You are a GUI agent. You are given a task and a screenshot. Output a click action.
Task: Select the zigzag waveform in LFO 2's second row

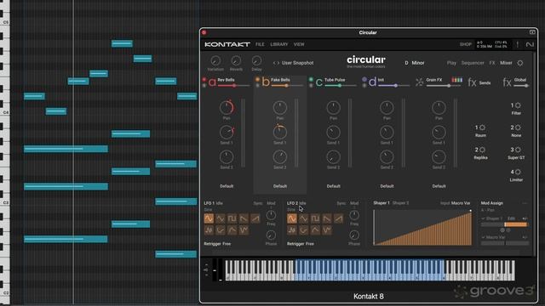coord(327,230)
